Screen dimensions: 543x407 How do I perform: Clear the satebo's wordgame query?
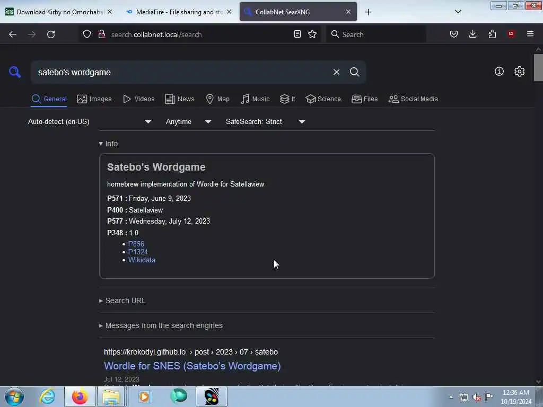pos(336,72)
